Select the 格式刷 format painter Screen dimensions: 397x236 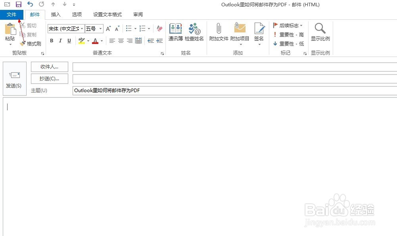[31, 44]
